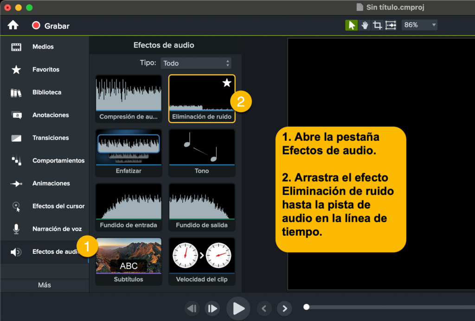Click the Transiciones icon
This screenshot has width=475, height=321.
[16, 138]
